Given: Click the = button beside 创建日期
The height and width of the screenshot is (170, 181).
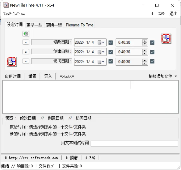Looking at the screenshot, I should pyautogui.click(x=26, y=52).
